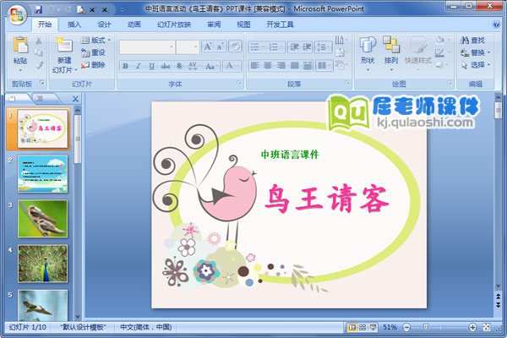Viewport: 507px width, 338px height.
Task: Open character spacing AV dropdown
Action: [x=194, y=66]
